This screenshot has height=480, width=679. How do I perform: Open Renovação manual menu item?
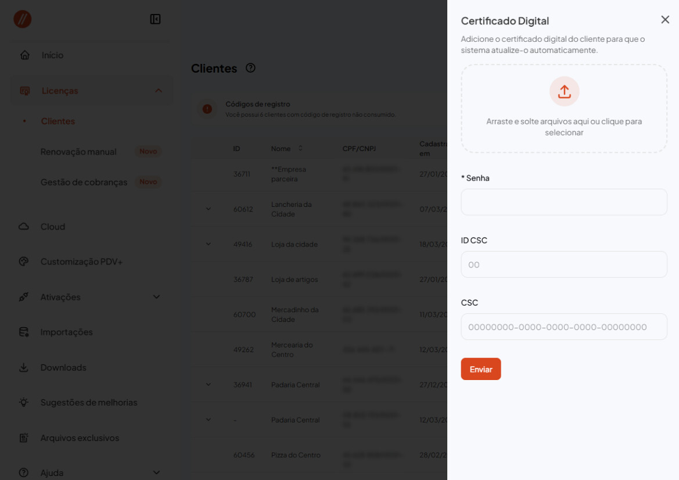[x=78, y=152]
